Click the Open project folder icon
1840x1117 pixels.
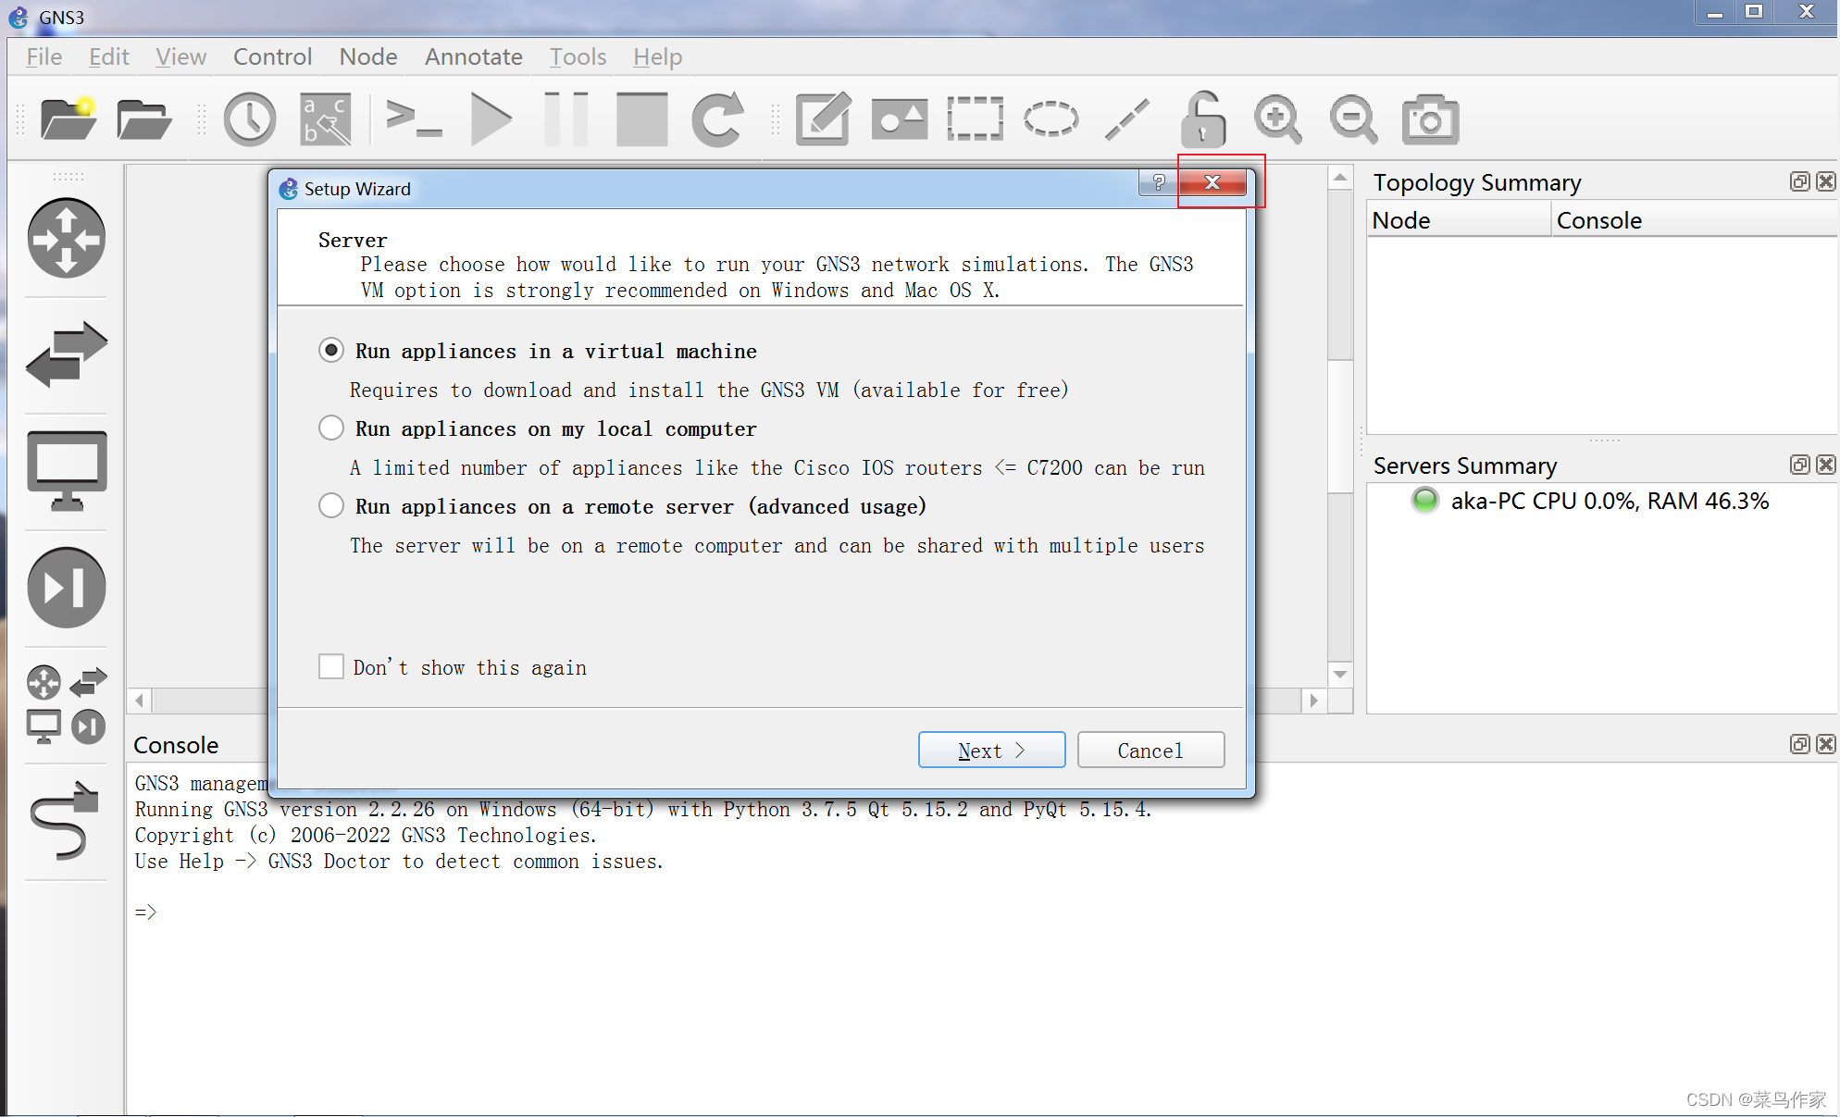[143, 119]
